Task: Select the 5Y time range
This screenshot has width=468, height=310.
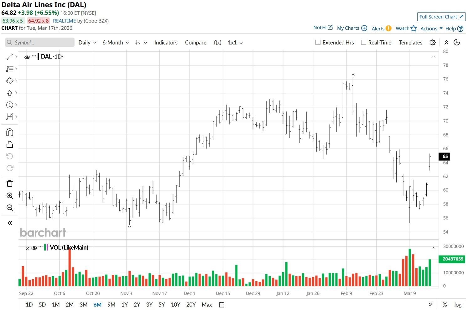Action: pyautogui.click(x=162, y=305)
